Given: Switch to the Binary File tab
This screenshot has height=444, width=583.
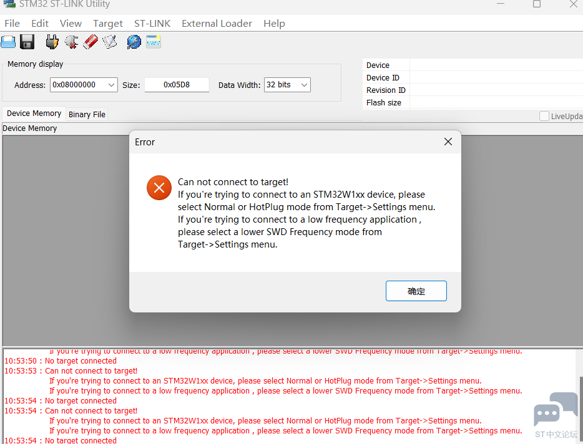Looking at the screenshot, I should 87,115.
